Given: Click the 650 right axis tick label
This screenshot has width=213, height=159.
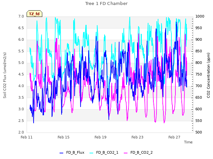Looking at the screenshot, I should click(199, 98).
